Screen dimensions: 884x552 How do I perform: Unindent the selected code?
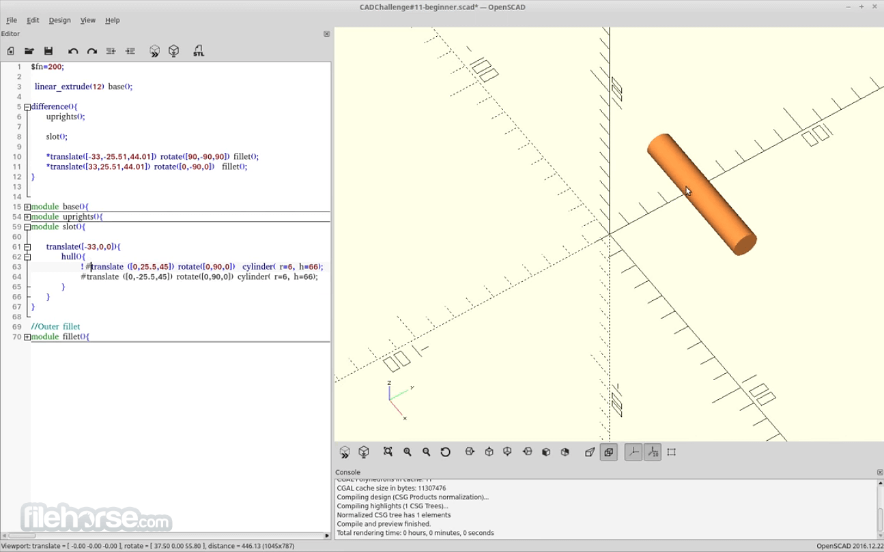coord(111,51)
